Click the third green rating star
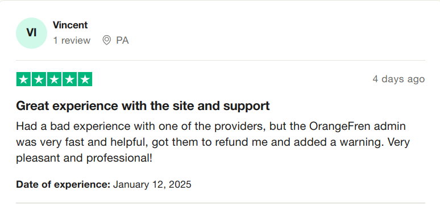Image resolution: width=440 pixels, height=207 pixels. [x=54, y=79]
